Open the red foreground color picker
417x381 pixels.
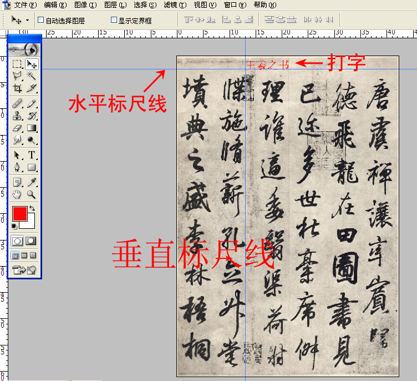[19, 213]
